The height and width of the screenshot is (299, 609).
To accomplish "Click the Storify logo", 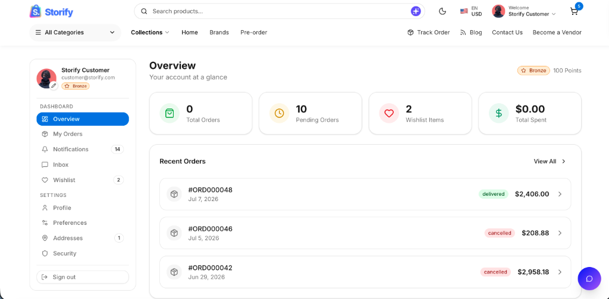I will [51, 12].
